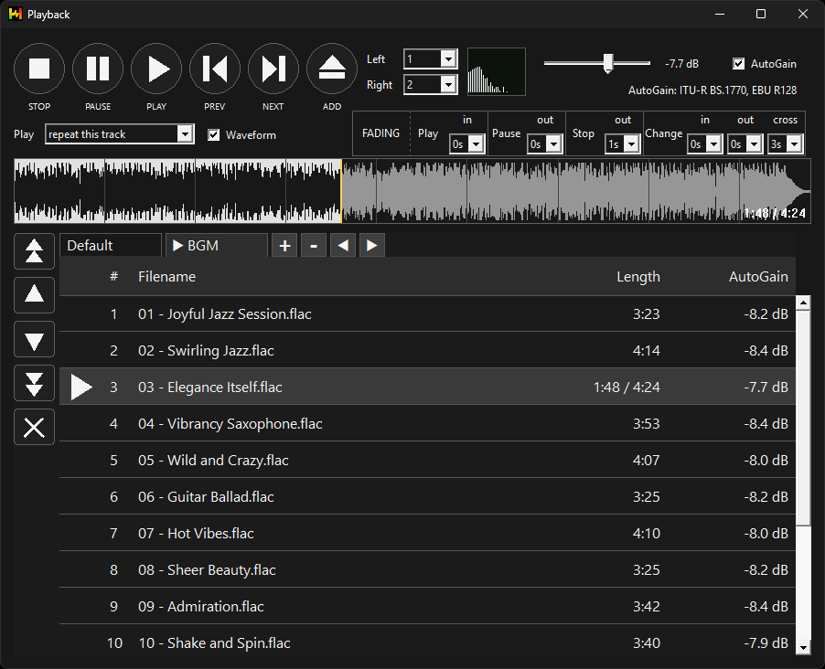The width and height of the screenshot is (825, 669).
Task: Click the app icon in the title bar
Action: 16,15
